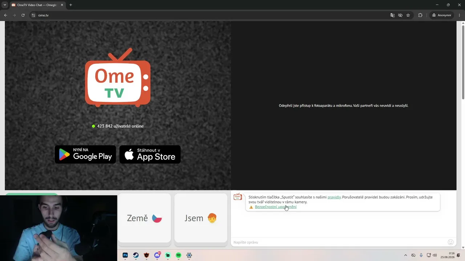Open the notifications bell icon
This screenshot has width=465, height=261.
pyautogui.click(x=458, y=255)
